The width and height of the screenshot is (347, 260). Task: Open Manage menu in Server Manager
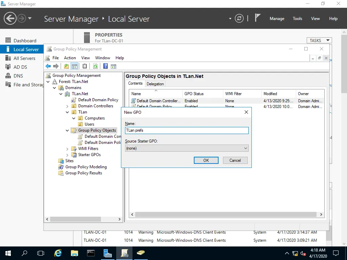(x=277, y=19)
